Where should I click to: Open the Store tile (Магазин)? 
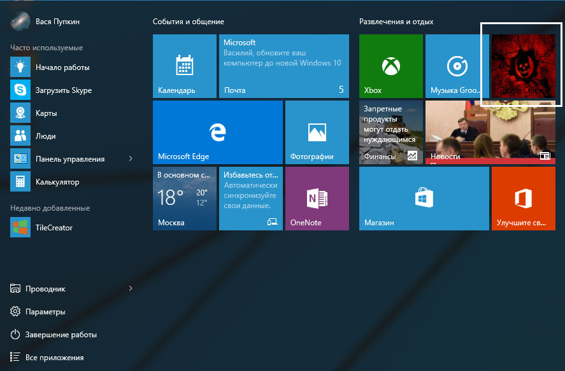point(424,199)
